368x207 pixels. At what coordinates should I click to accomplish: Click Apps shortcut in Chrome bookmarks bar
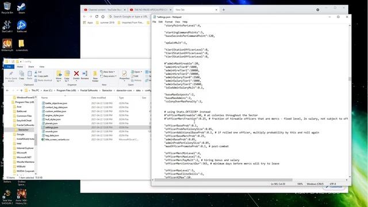88,22
